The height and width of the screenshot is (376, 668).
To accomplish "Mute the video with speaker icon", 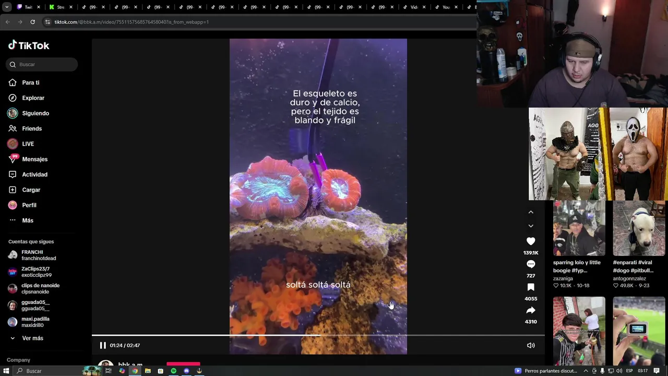I will pos(531,345).
